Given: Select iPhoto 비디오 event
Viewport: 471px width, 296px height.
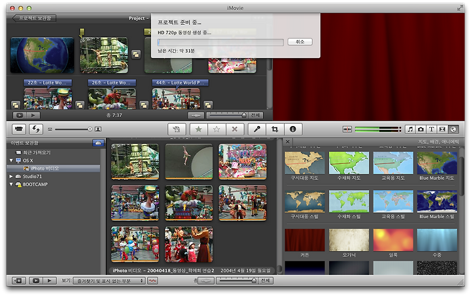Looking at the screenshot, I should [54, 169].
